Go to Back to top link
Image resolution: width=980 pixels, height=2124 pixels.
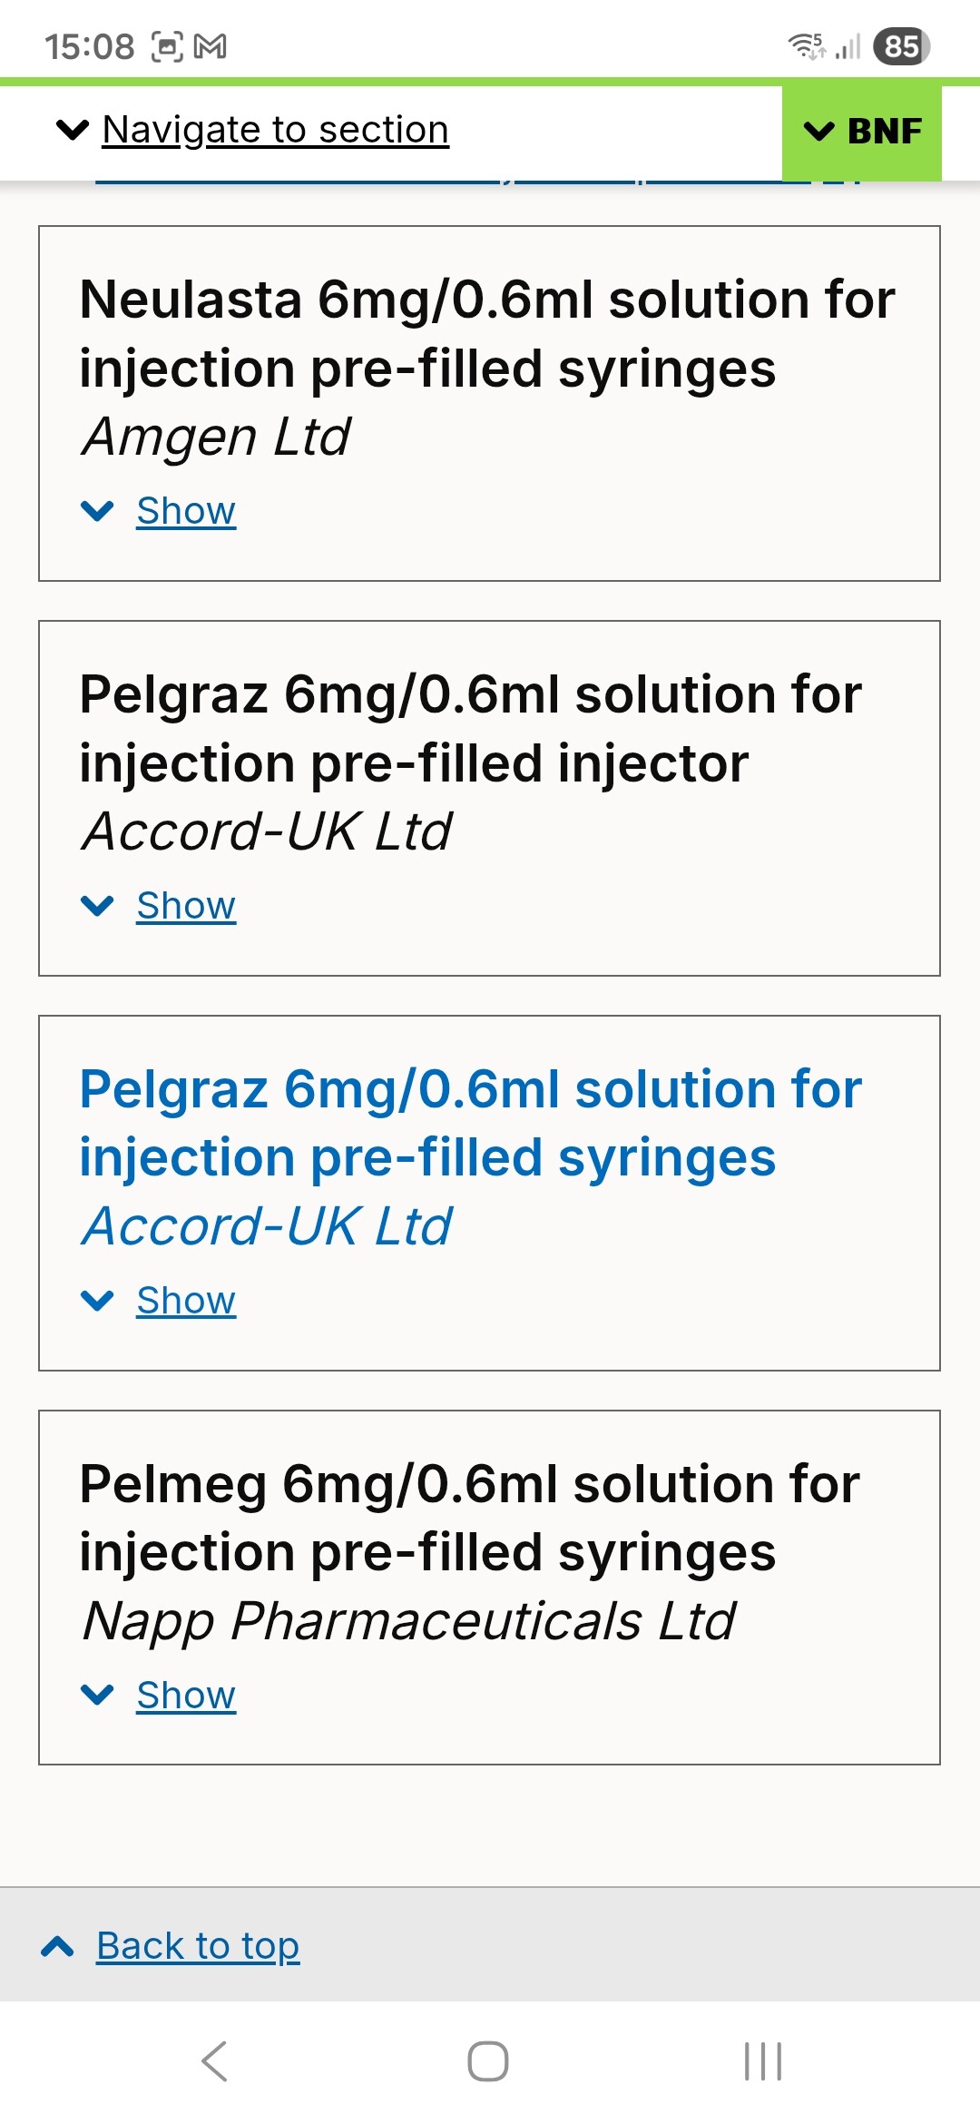pyautogui.click(x=198, y=1946)
